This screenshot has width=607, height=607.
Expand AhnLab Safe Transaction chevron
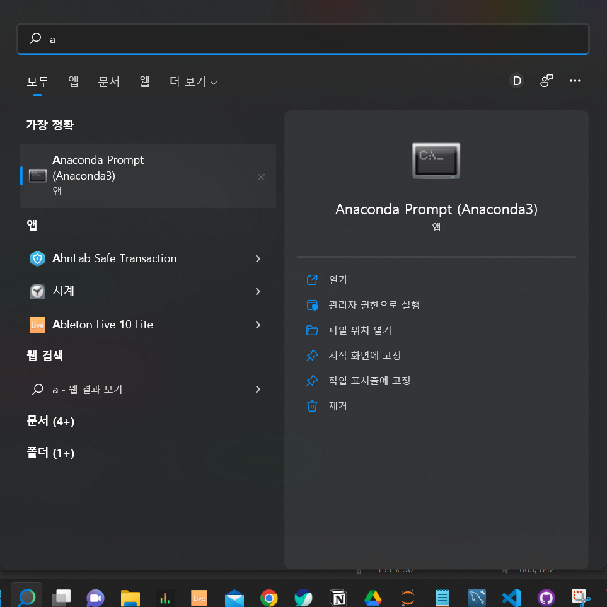(x=258, y=258)
